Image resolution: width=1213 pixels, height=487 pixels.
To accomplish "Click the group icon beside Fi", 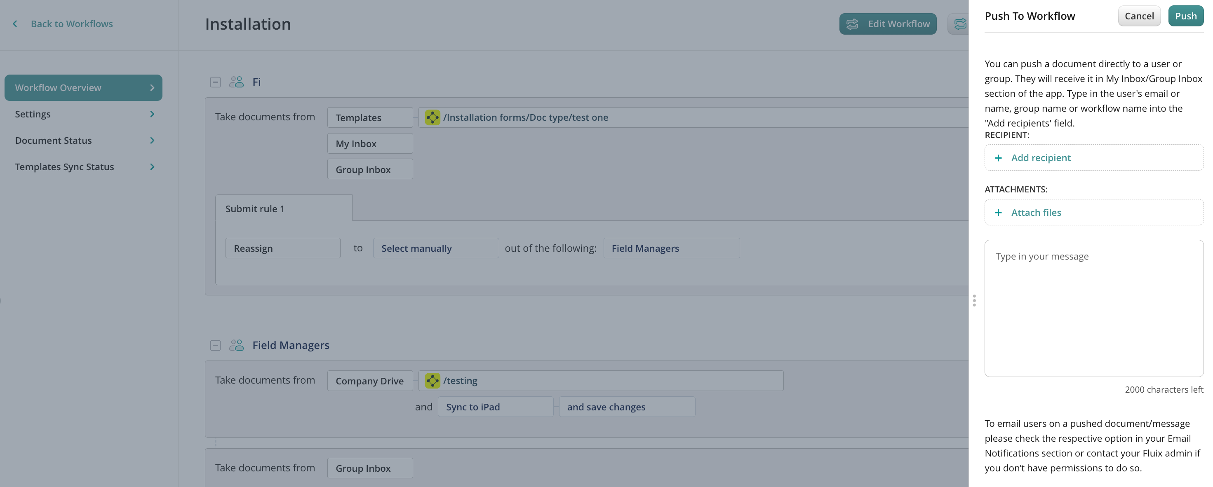I will (x=236, y=82).
